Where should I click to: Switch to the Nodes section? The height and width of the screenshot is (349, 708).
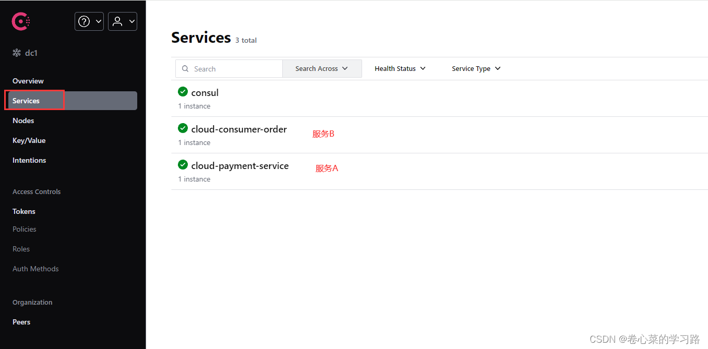23,121
